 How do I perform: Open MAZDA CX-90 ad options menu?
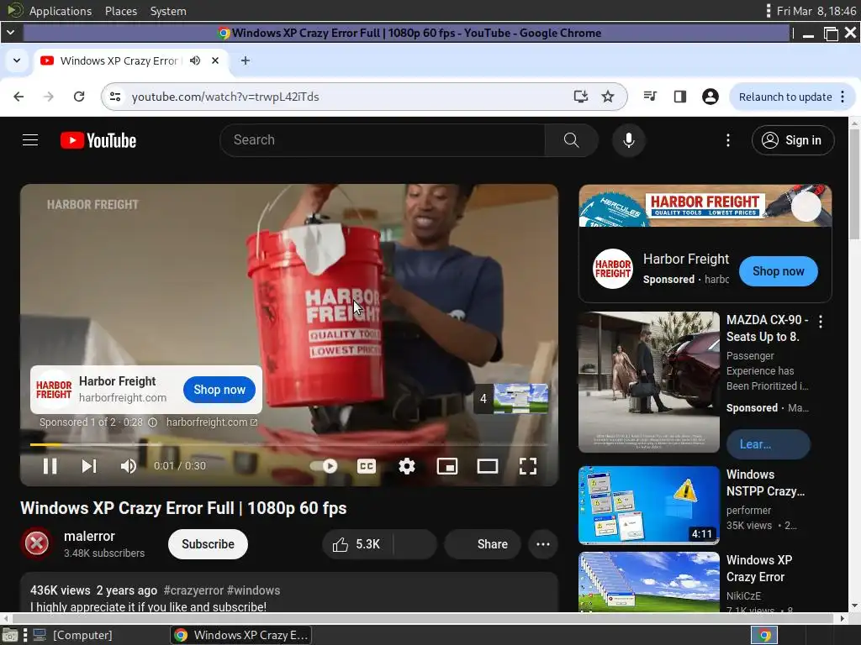click(x=821, y=322)
